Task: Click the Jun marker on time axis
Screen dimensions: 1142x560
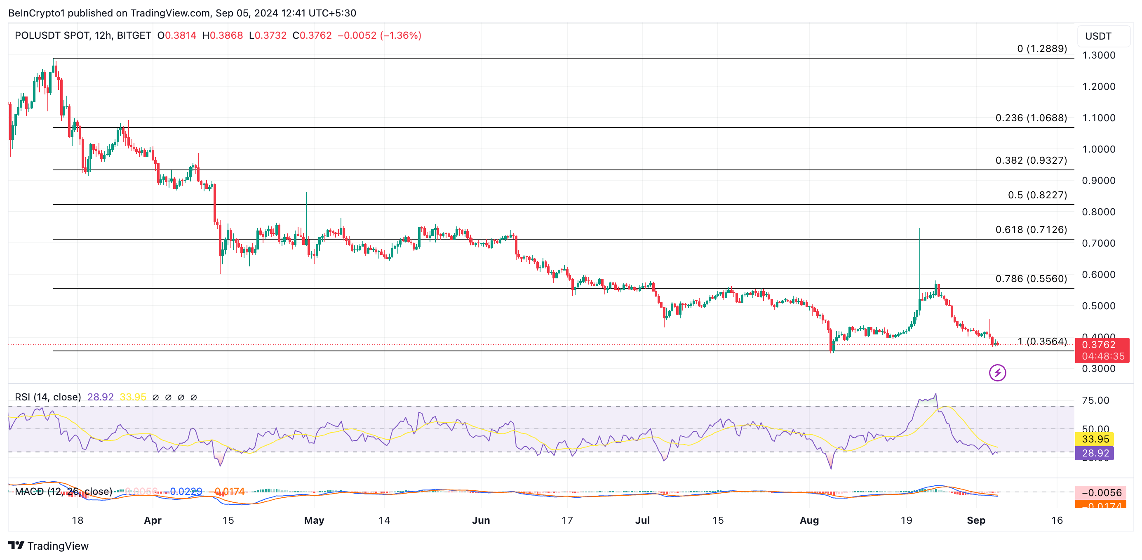Action: click(481, 520)
